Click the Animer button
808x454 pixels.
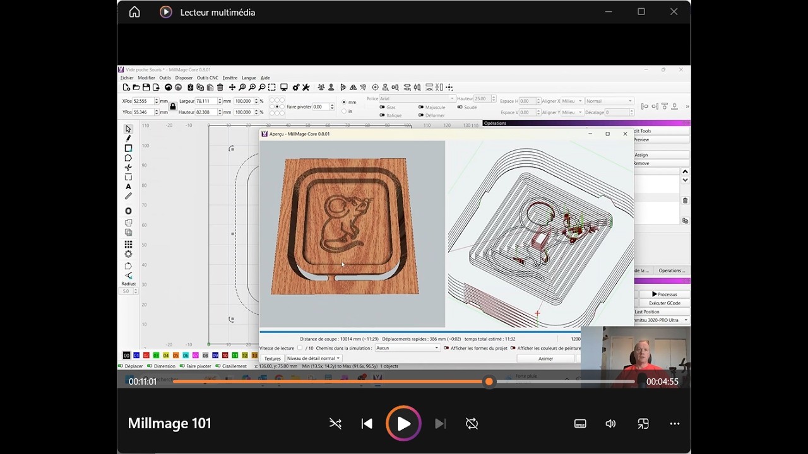pyautogui.click(x=545, y=358)
